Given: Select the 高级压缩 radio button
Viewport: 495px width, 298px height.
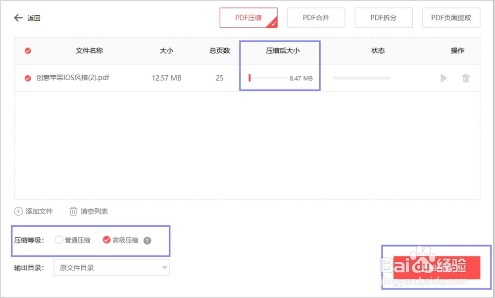Looking at the screenshot, I should [105, 240].
